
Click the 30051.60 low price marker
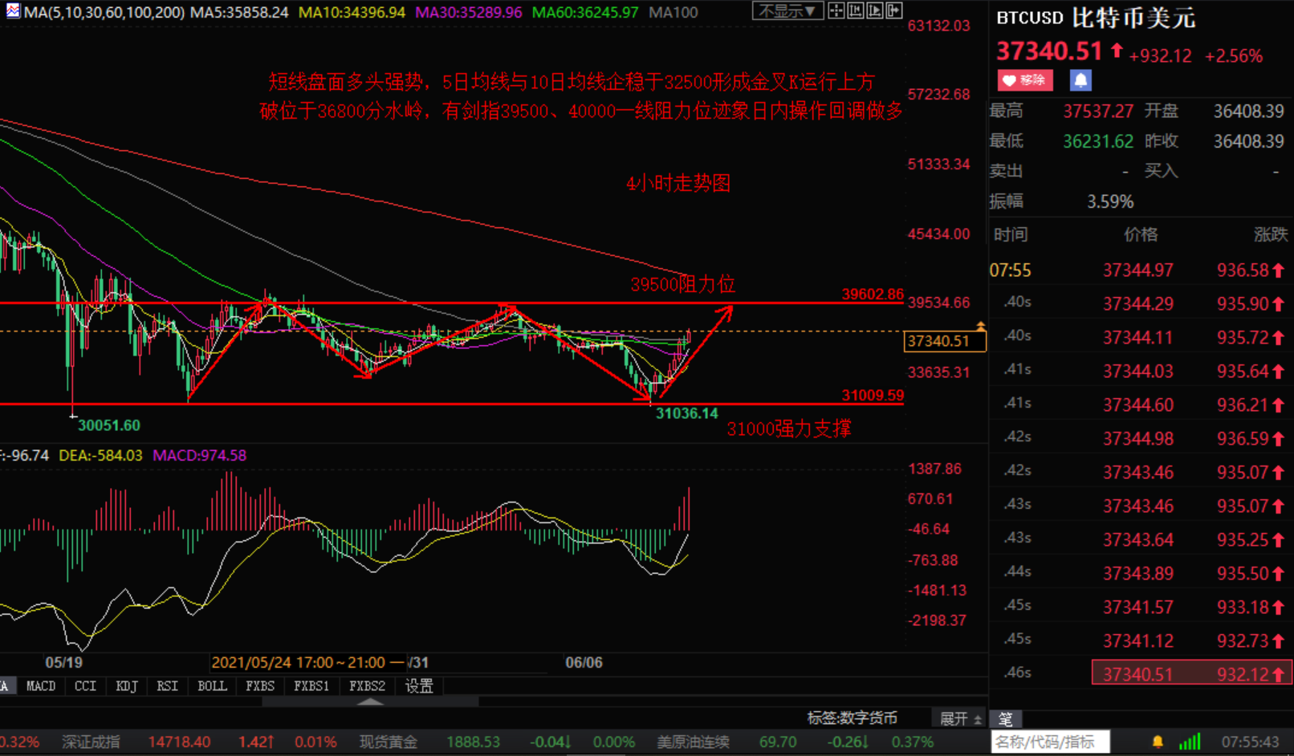coord(109,425)
